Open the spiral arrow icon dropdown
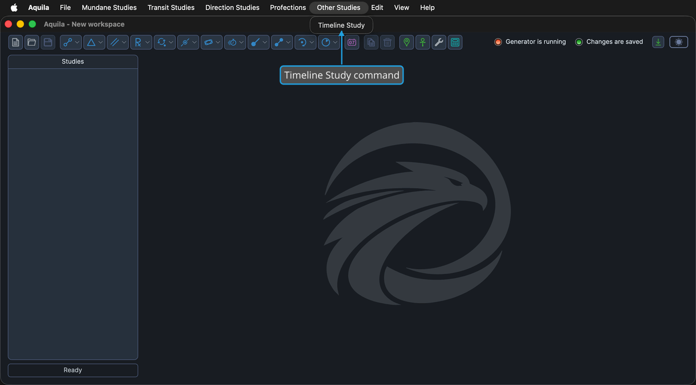Image resolution: width=696 pixels, height=385 pixels. coord(306,42)
